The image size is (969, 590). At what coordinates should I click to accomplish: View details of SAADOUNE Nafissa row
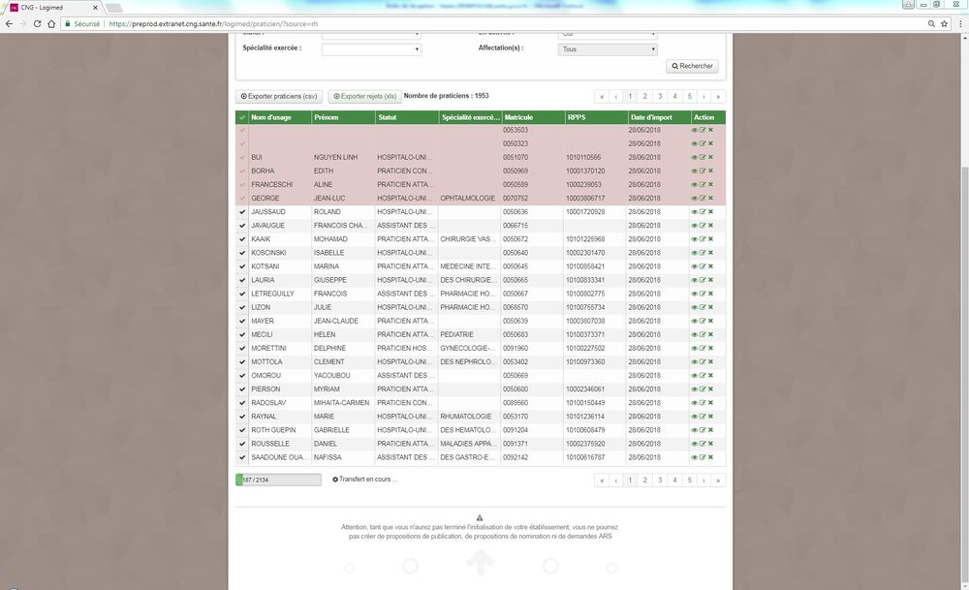[x=694, y=457]
